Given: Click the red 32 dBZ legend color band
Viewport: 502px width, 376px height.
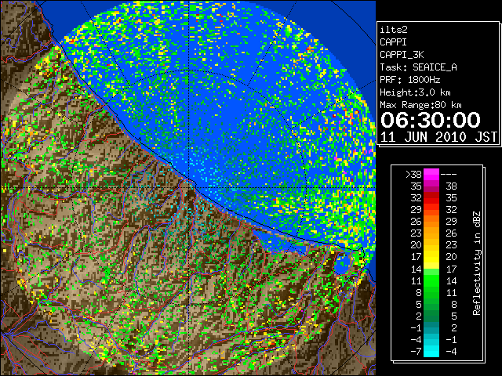Looking at the screenshot, I should pyautogui.click(x=431, y=198).
